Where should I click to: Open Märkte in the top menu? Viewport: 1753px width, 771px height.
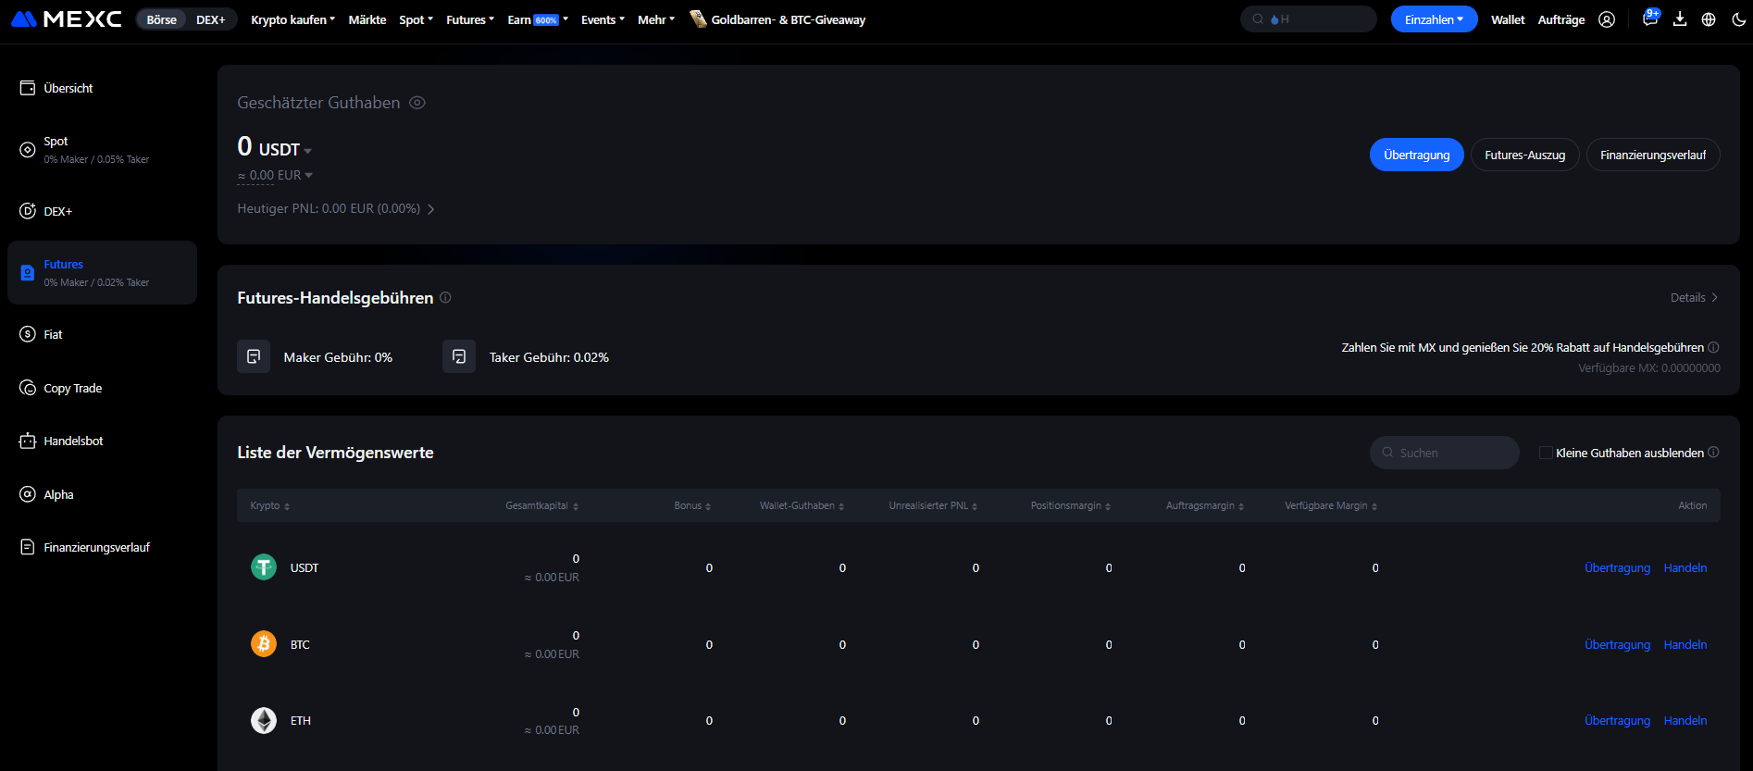click(367, 19)
